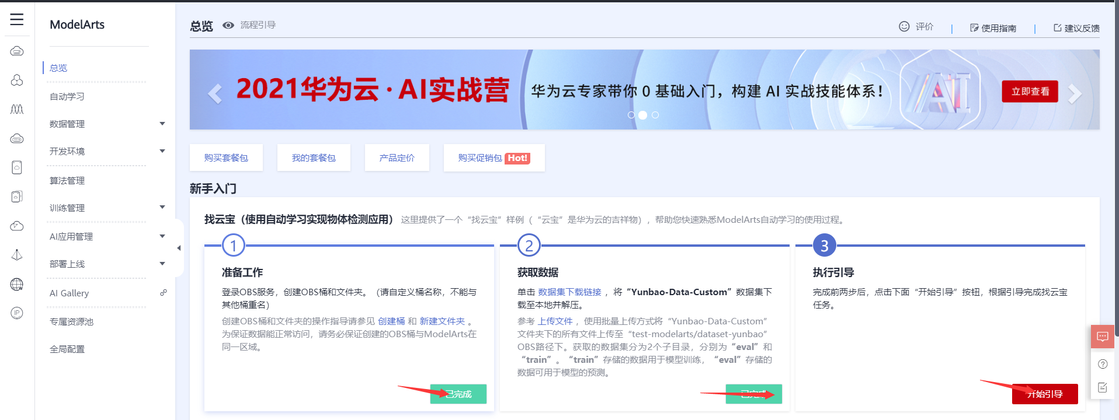The width and height of the screenshot is (1119, 420).
Task: Open 自动学习 in the sidebar
Action: tap(67, 96)
